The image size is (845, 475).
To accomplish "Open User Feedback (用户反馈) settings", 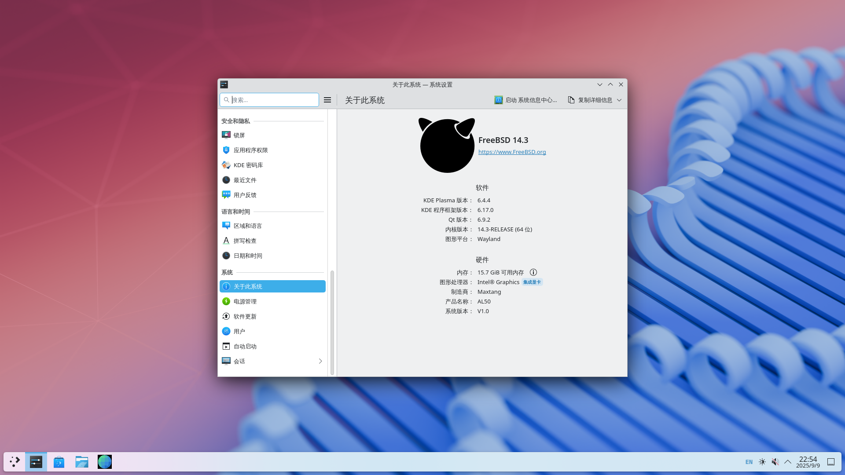I will coord(272,195).
